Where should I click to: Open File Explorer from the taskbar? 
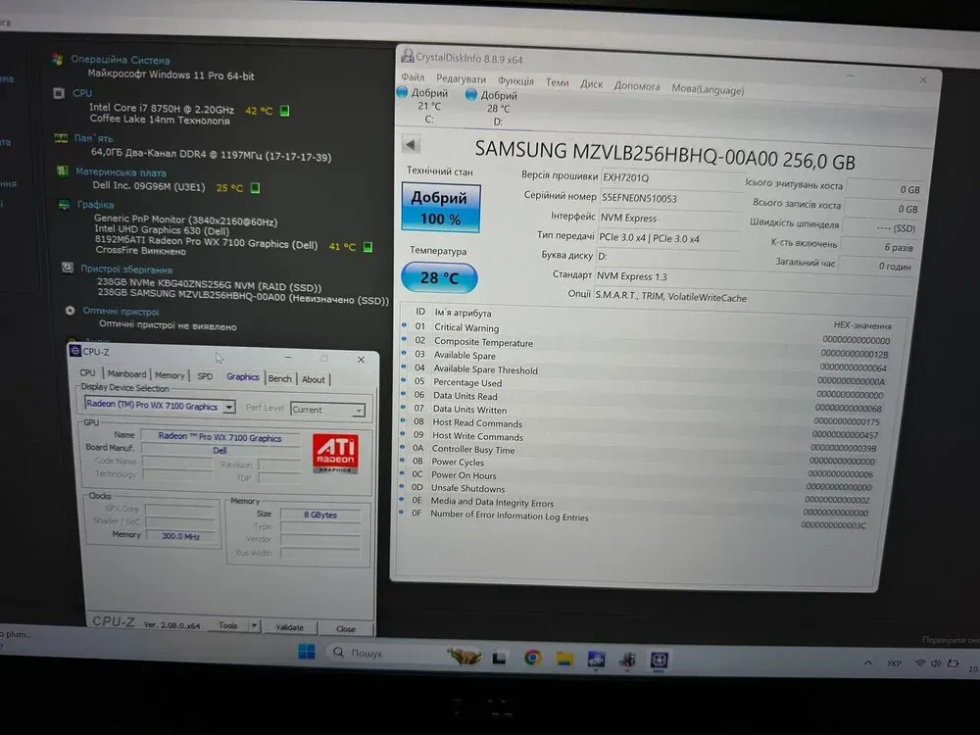(564, 659)
